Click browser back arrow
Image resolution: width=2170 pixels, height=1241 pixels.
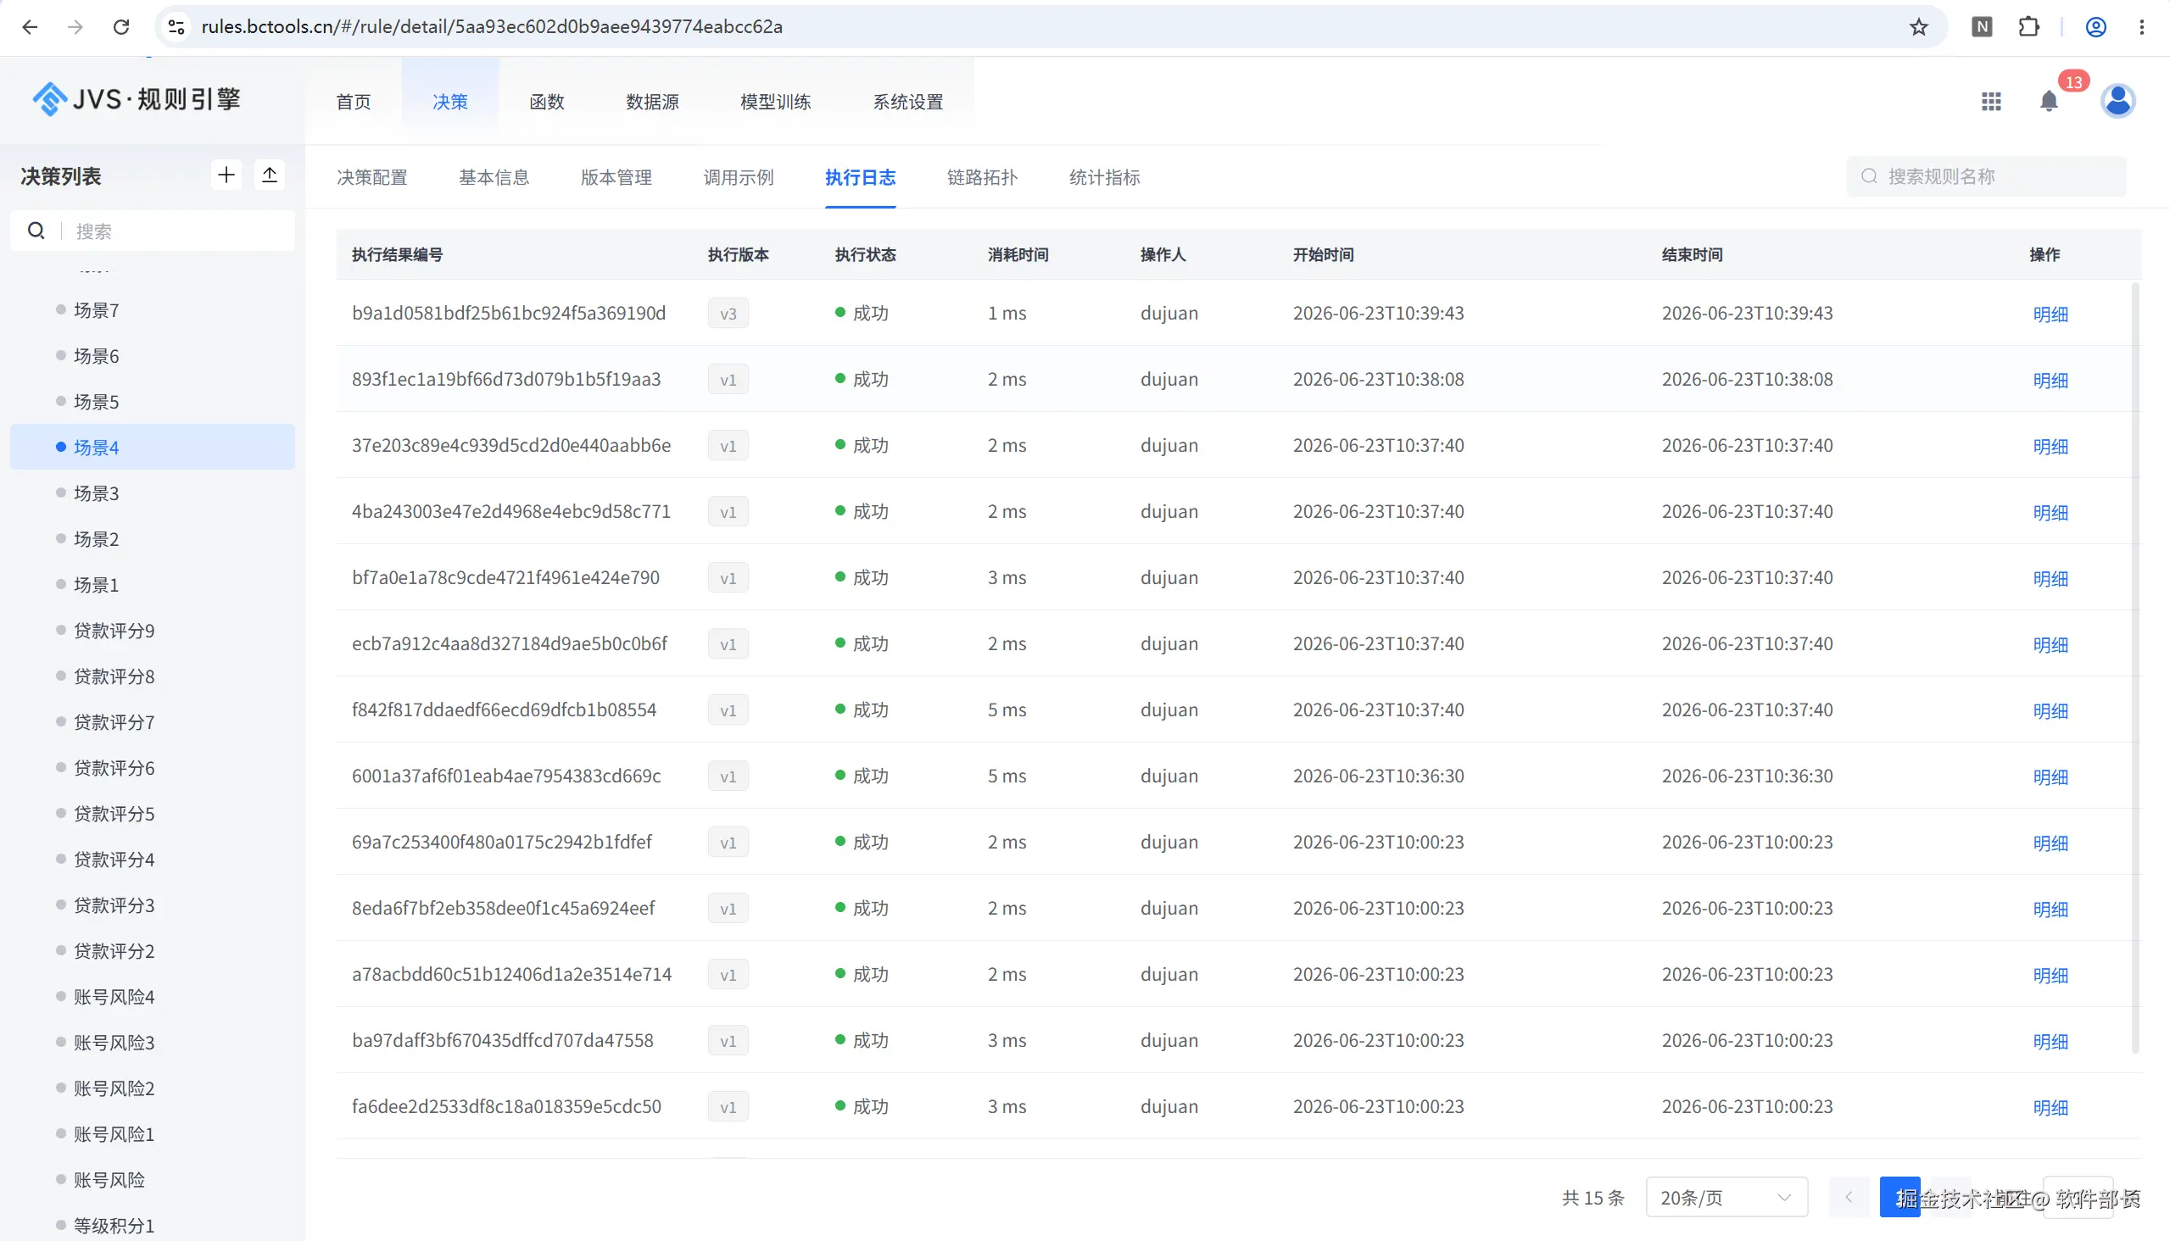(30, 26)
